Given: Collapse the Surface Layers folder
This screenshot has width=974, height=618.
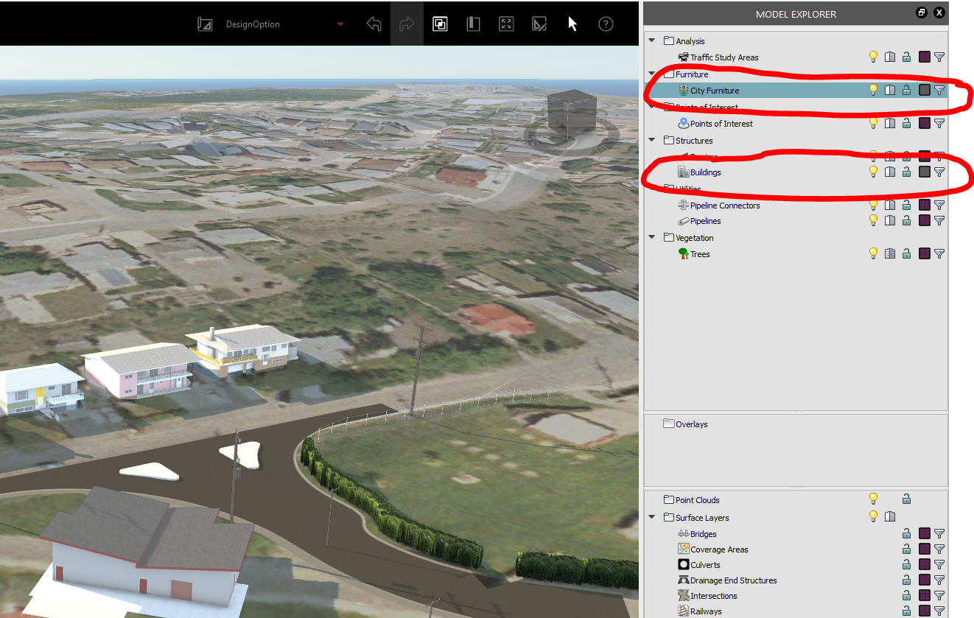Looking at the screenshot, I should click(x=652, y=517).
